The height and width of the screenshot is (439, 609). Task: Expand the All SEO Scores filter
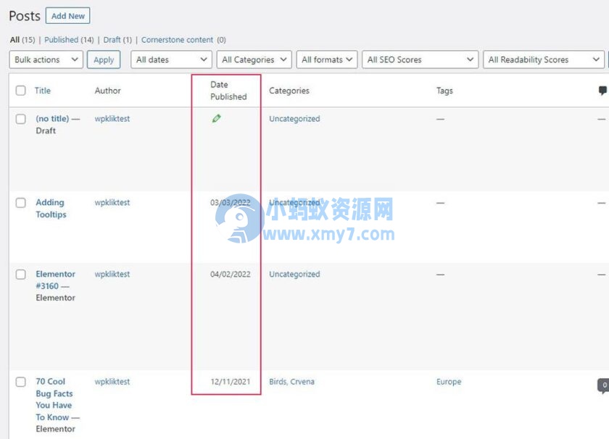point(419,59)
